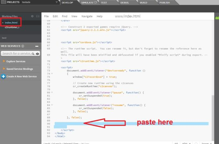Open the Edit menu
Image resolution: width=219 pixels, height=144 pixels.
point(55,16)
